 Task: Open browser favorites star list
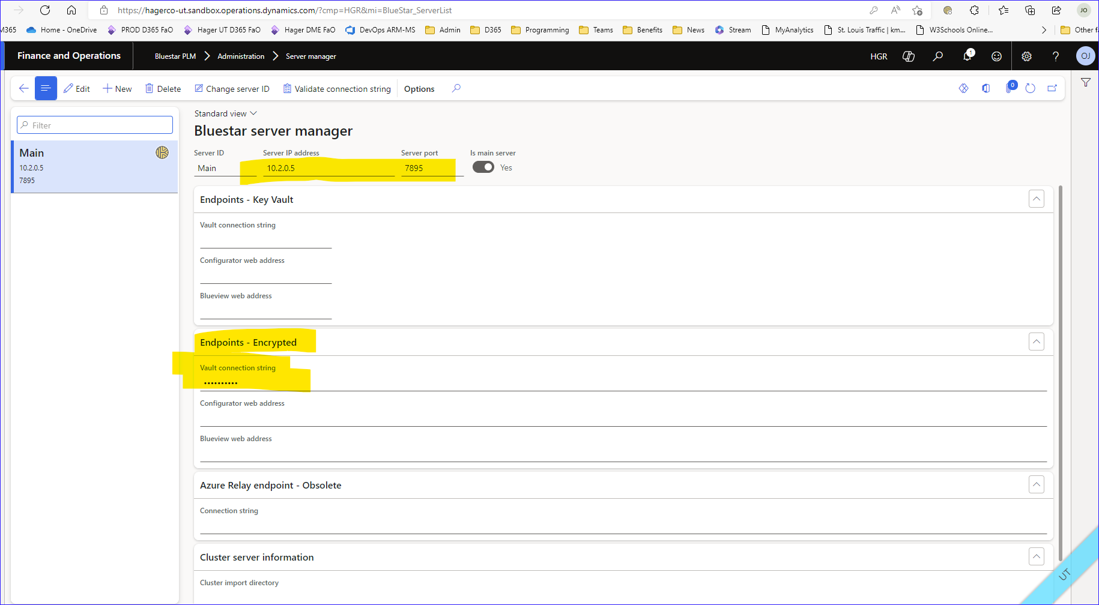1004,10
